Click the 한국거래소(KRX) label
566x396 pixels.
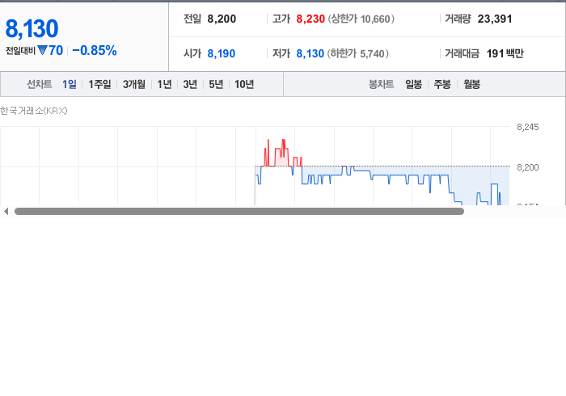pyautogui.click(x=34, y=111)
